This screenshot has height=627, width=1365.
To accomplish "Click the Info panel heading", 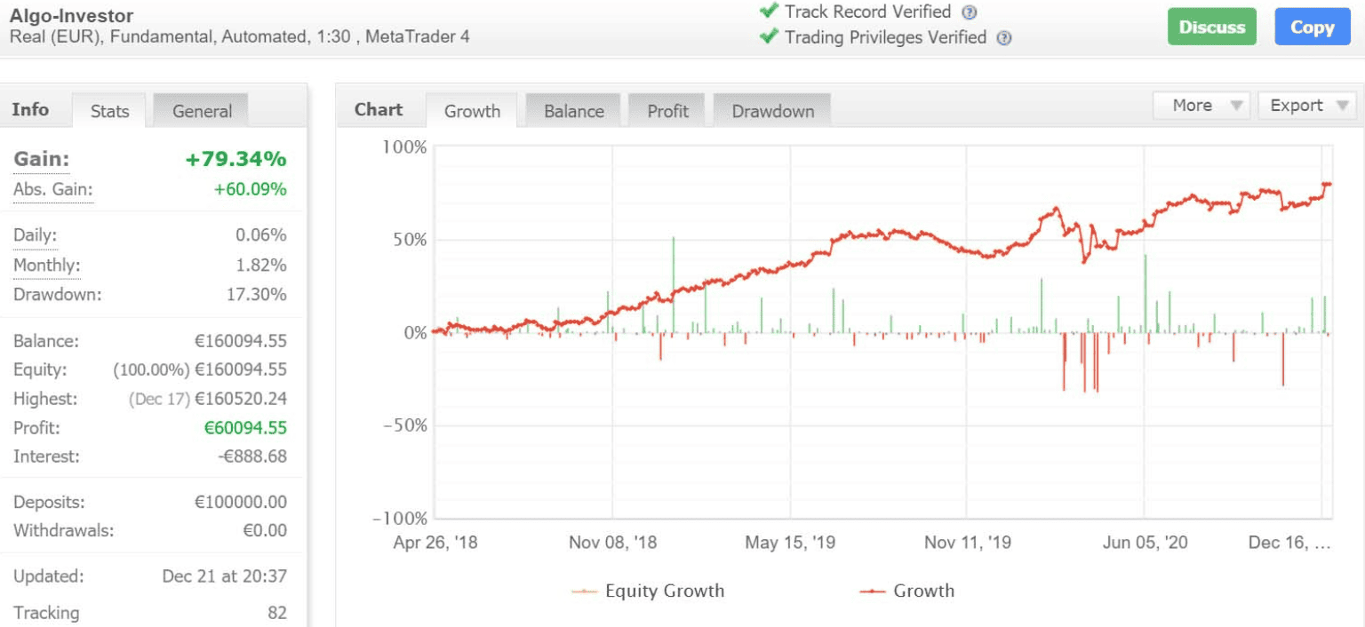I will tap(30, 110).
